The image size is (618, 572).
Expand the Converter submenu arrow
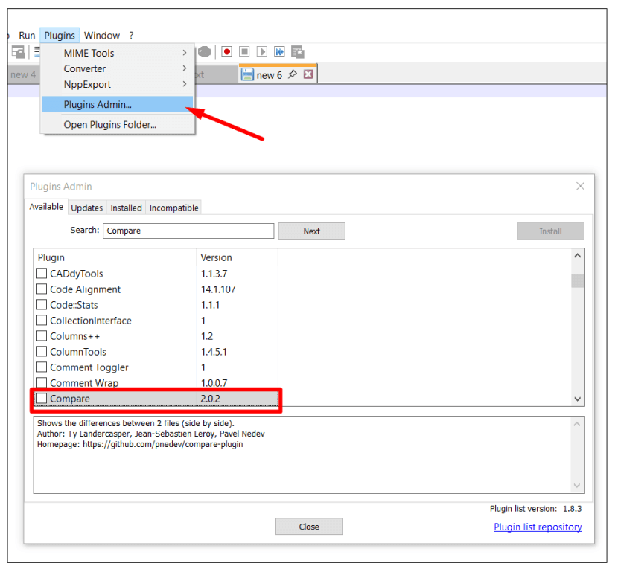[x=185, y=68]
